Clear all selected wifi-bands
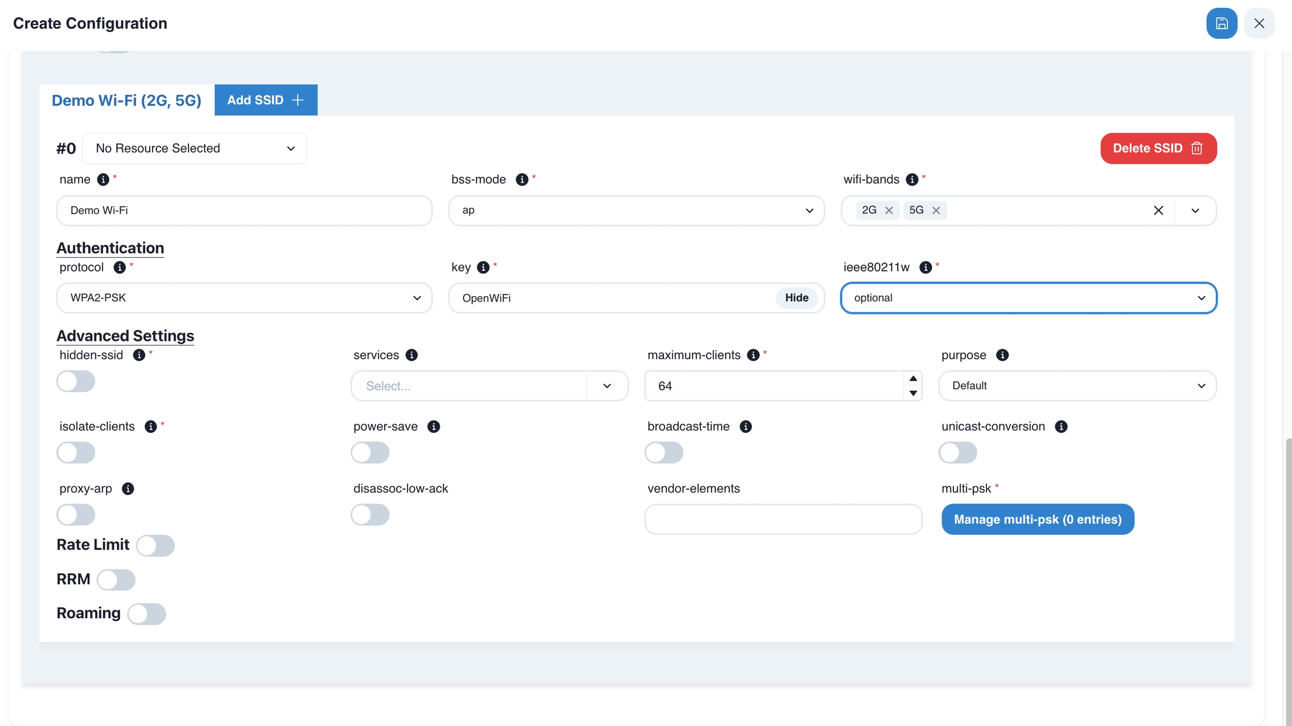Image resolution: width=1292 pixels, height=726 pixels. (1158, 210)
